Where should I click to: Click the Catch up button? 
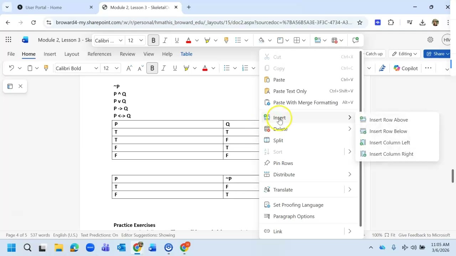[374, 54]
